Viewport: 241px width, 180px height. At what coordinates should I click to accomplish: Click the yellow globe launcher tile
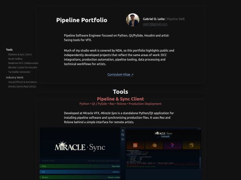191,145
